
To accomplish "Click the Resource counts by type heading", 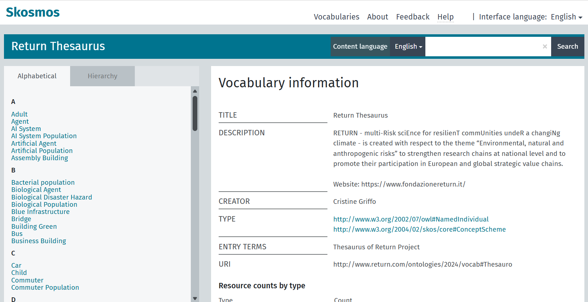I will 262,286.
